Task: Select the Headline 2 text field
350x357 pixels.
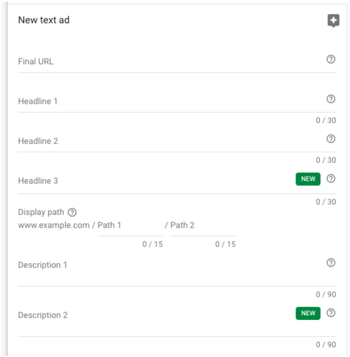Action: (x=168, y=141)
